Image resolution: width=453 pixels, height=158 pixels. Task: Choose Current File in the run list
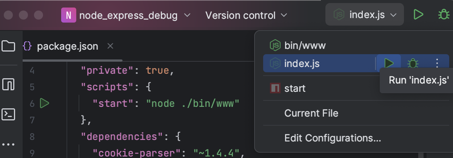pyautogui.click(x=311, y=113)
